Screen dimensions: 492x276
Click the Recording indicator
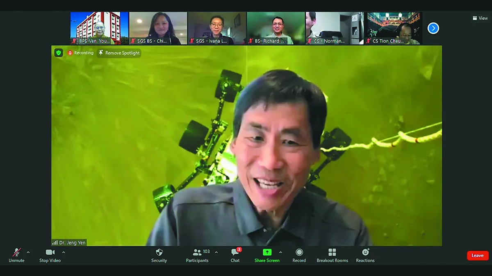[x=80, y=53]
